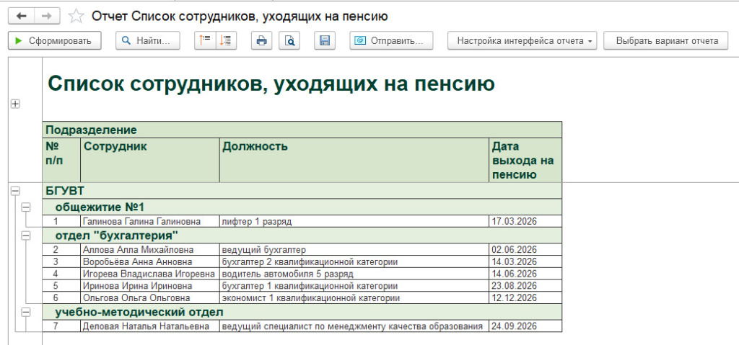Go back with the left arrow button
The image size is (739, 345).
tap(21, 16)
